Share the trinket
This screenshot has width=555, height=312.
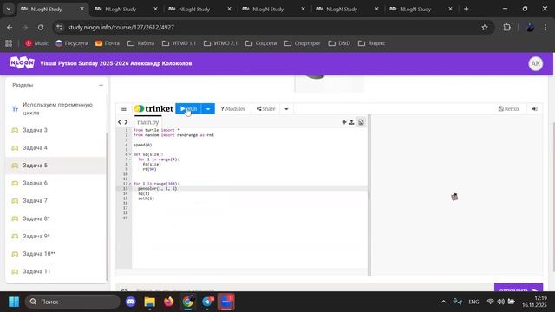266,109
